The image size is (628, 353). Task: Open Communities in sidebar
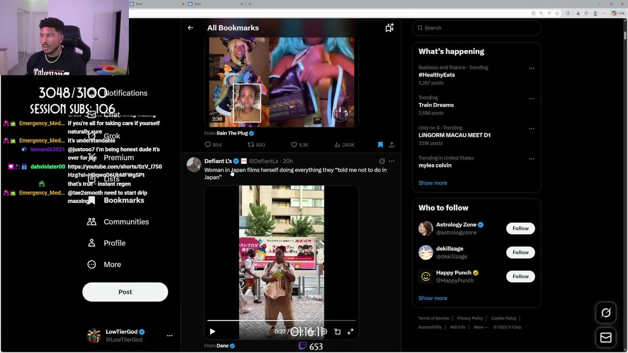tap(118, 222)
